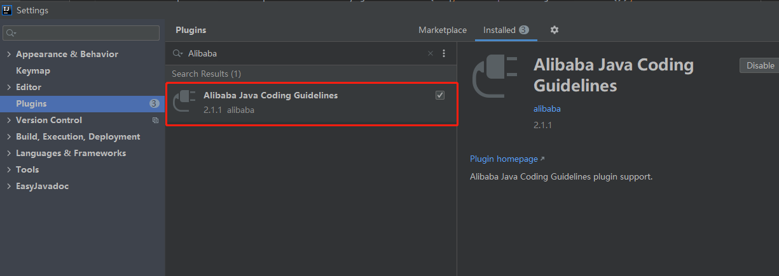Click the settings search magnifier icon

pyautogui.click(x=11, y=33)
